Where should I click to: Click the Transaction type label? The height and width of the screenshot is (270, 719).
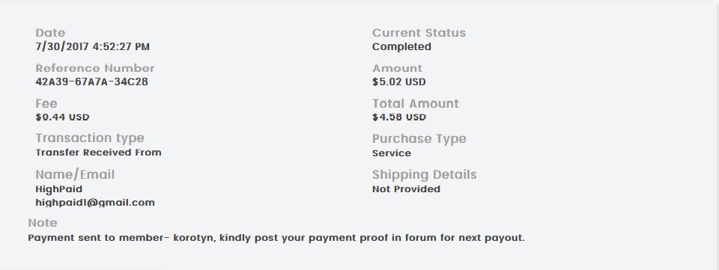[x=90, y=138]
